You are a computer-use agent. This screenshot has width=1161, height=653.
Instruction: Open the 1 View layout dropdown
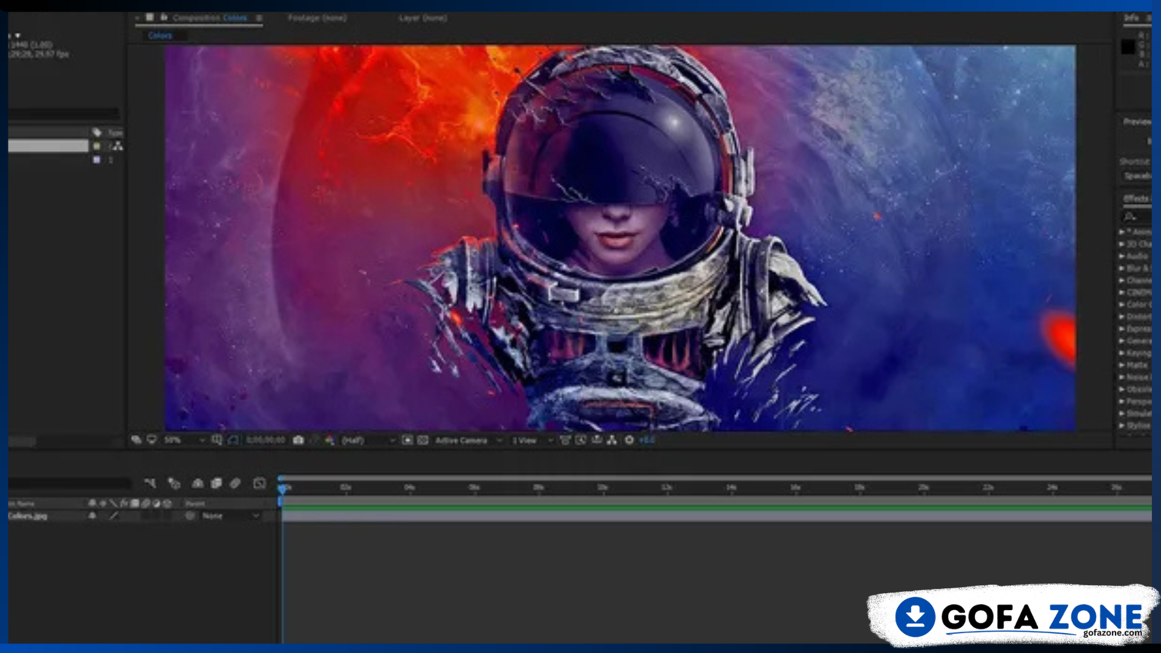[533, 440]
